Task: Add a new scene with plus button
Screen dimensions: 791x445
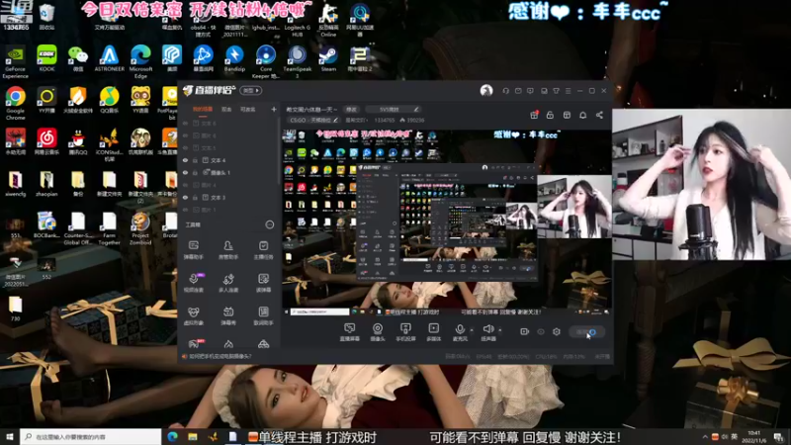Action: [274, 109]
